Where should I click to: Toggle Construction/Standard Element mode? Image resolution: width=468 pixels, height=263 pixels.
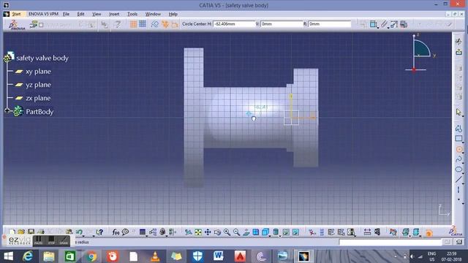coord(154,24)
